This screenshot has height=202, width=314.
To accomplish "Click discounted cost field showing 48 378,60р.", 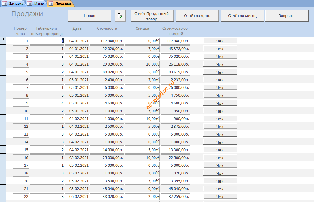I will pos(175,49).
